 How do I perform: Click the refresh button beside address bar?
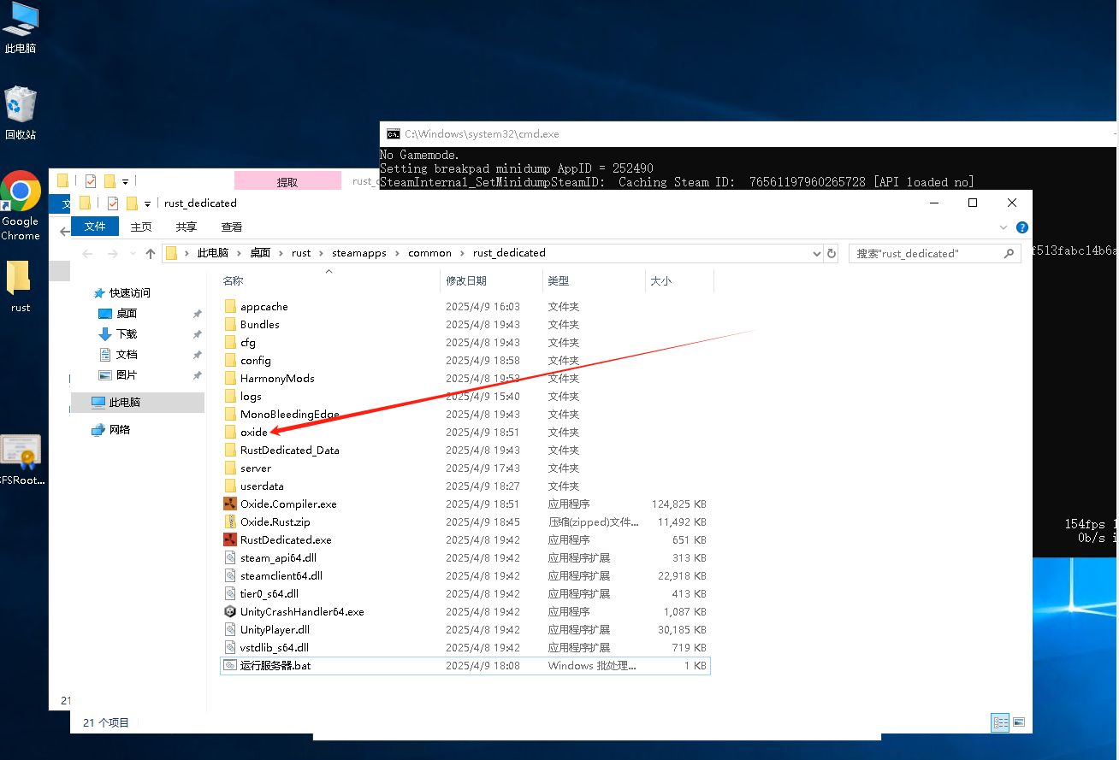831,253
